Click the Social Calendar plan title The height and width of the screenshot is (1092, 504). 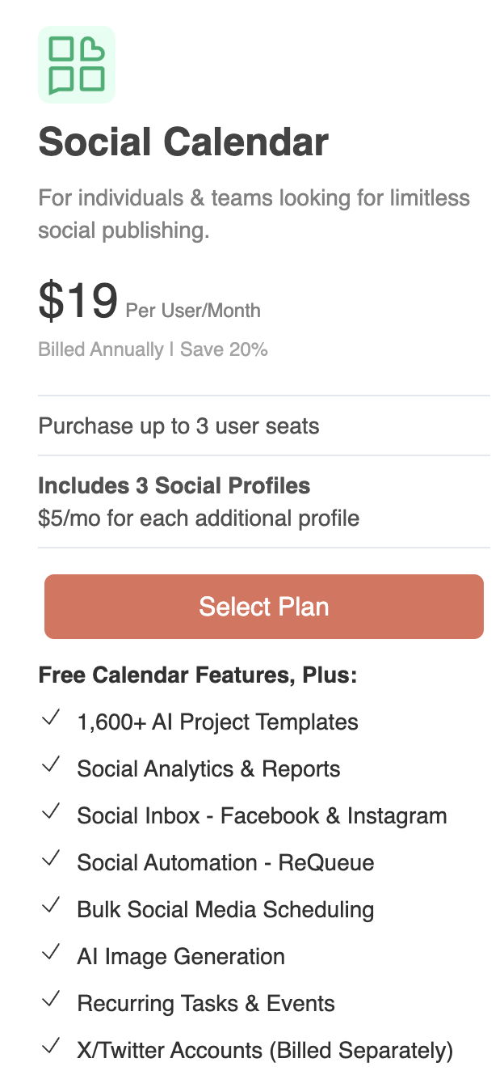point(183,142)
